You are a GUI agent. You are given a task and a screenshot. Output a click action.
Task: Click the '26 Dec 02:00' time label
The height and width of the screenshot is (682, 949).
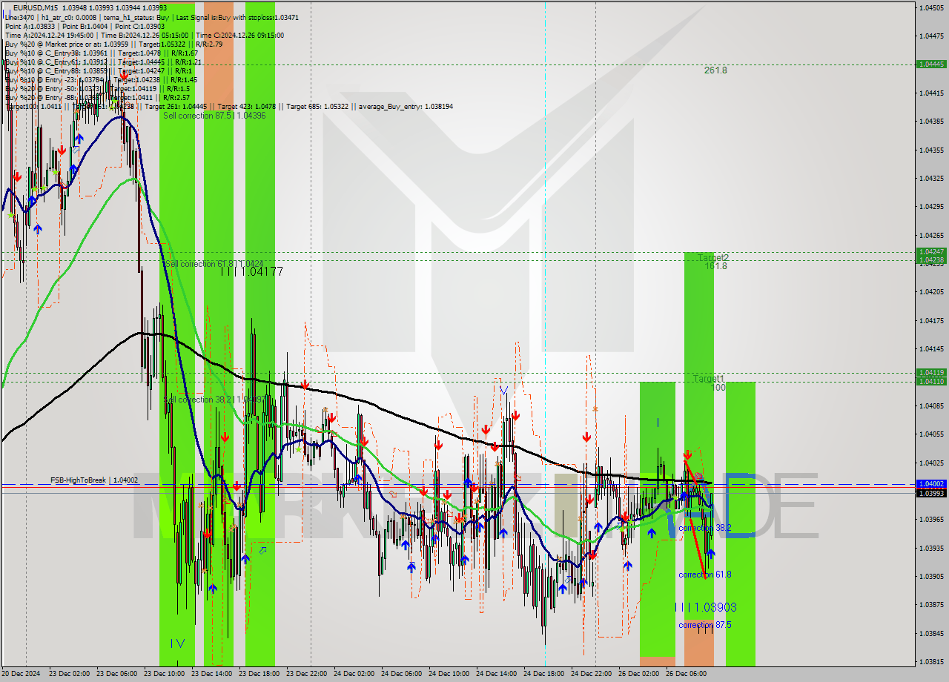[x=638, y=674]
